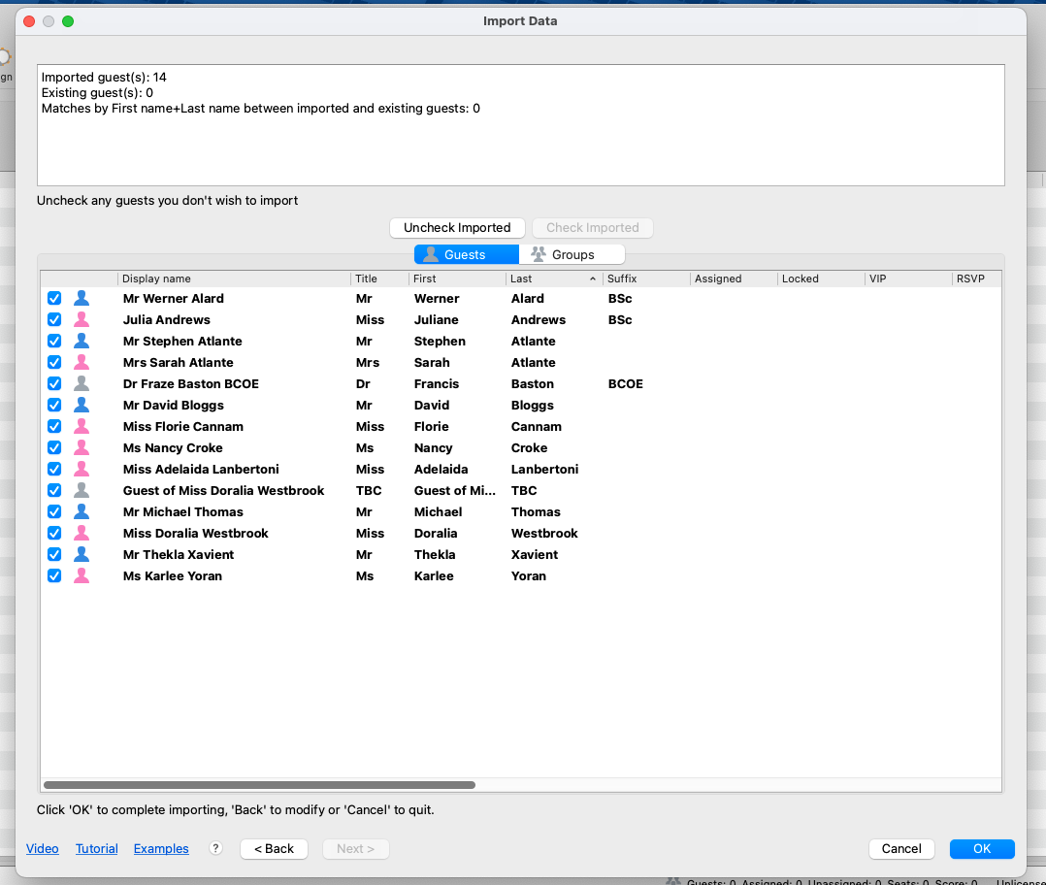
Task: Click the pink person icon for Ms Karlee Yoran
Action: click(82, 576)
